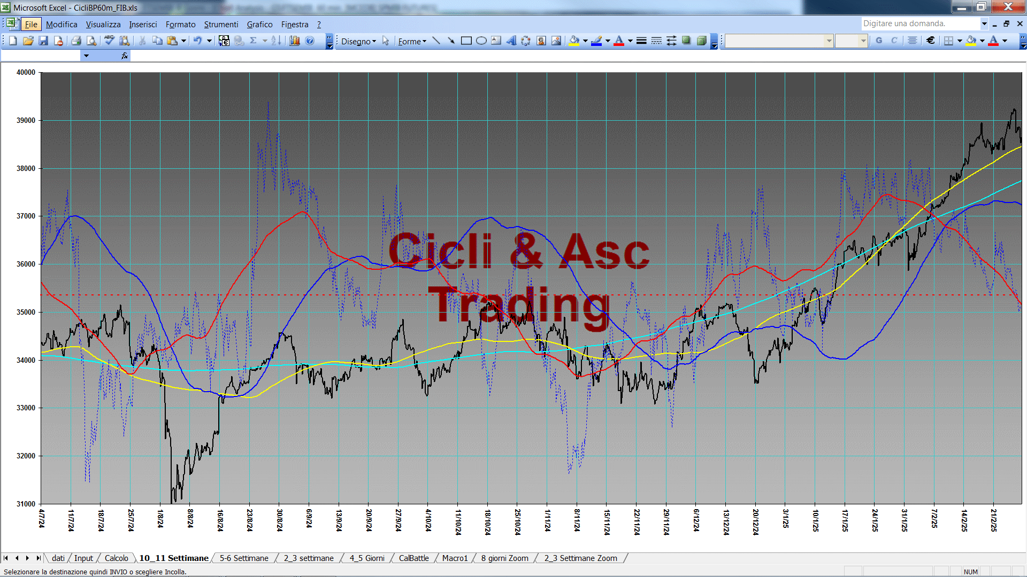The width and height of the screenshot is (1027, 577).
Task: Go to the first sheet tab arrow
Action: 6,558
